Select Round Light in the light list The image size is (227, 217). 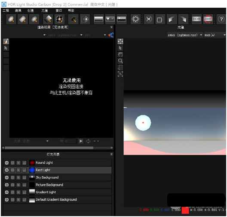58,163
